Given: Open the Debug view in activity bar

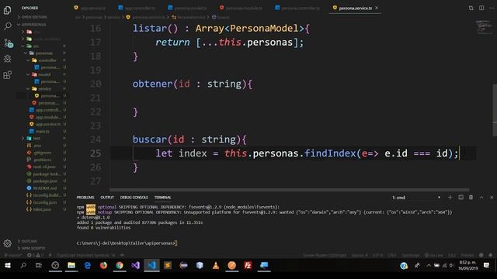Looking at the screenshot, I should (7, 59).
